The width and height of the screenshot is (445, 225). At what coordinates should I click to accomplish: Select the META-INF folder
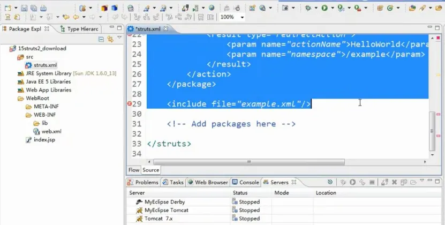[42, 107]
